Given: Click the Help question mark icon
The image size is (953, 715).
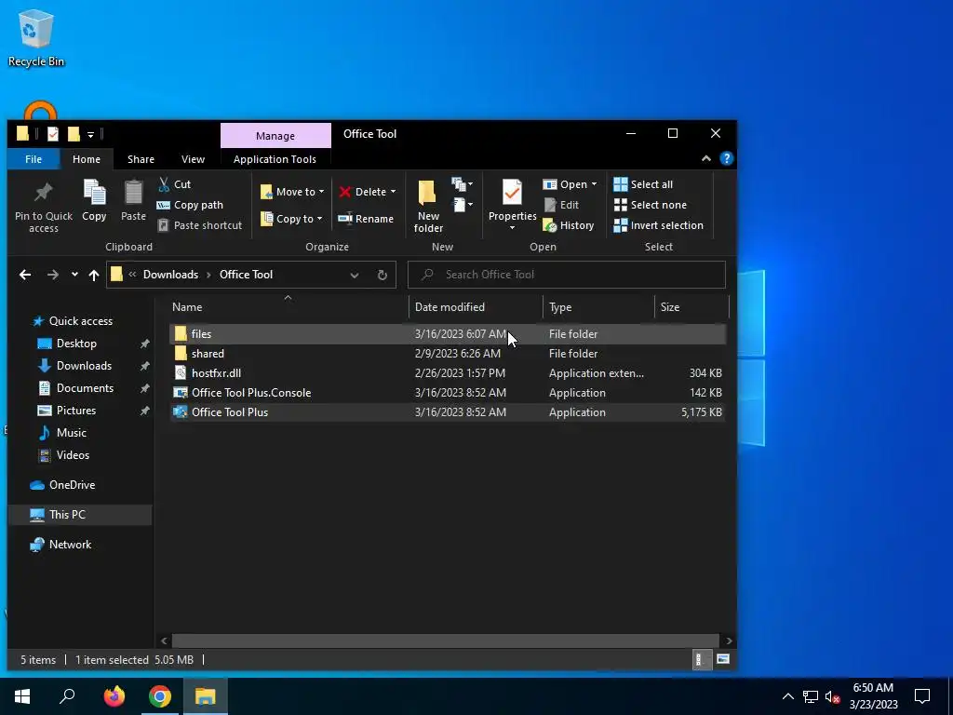Looking at the screenshot, I should tap(726, 158).
